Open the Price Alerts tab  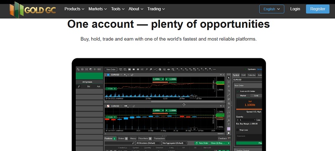tap(145, 138)
